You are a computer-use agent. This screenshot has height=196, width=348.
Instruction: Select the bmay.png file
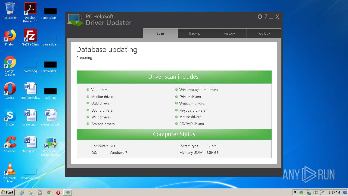(30, 66)
